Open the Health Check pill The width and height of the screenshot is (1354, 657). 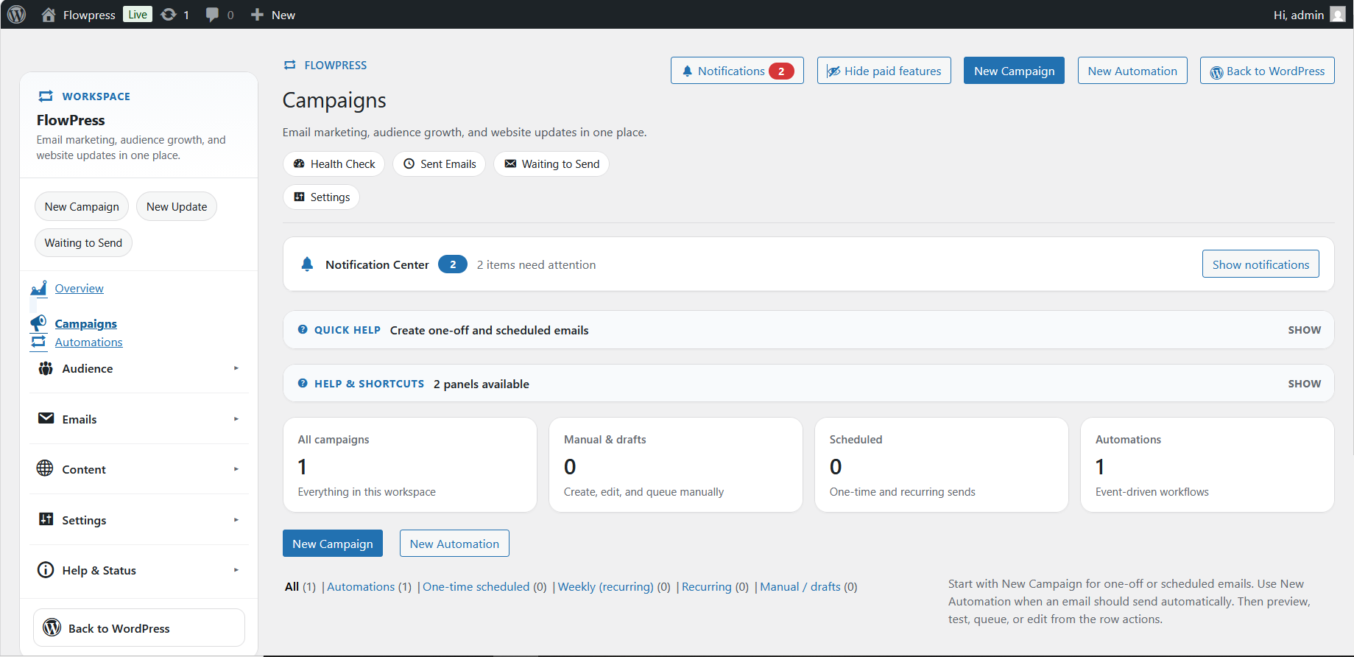[x=334, y=164]
